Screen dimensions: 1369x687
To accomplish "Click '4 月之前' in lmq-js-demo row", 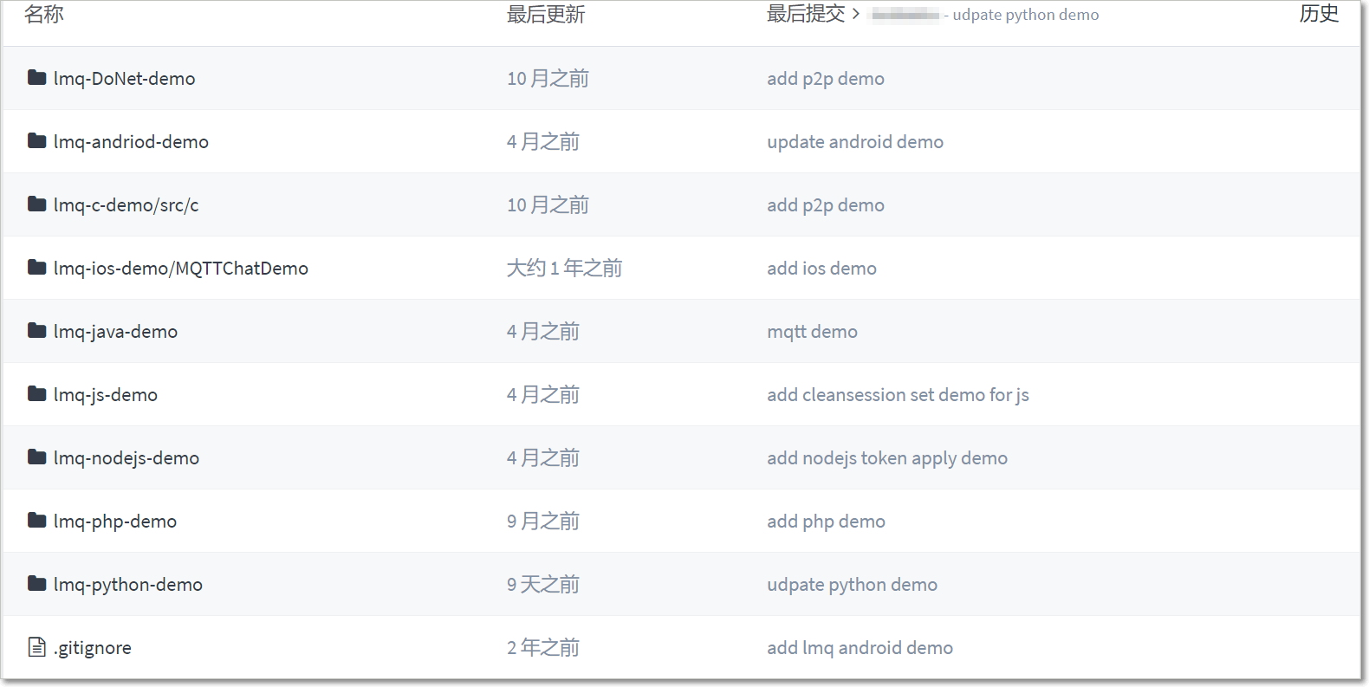I will 543,395.
